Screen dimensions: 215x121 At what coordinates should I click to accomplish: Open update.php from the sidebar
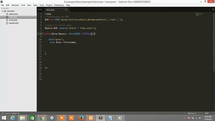pyautogui.click(x=14, y=23)
